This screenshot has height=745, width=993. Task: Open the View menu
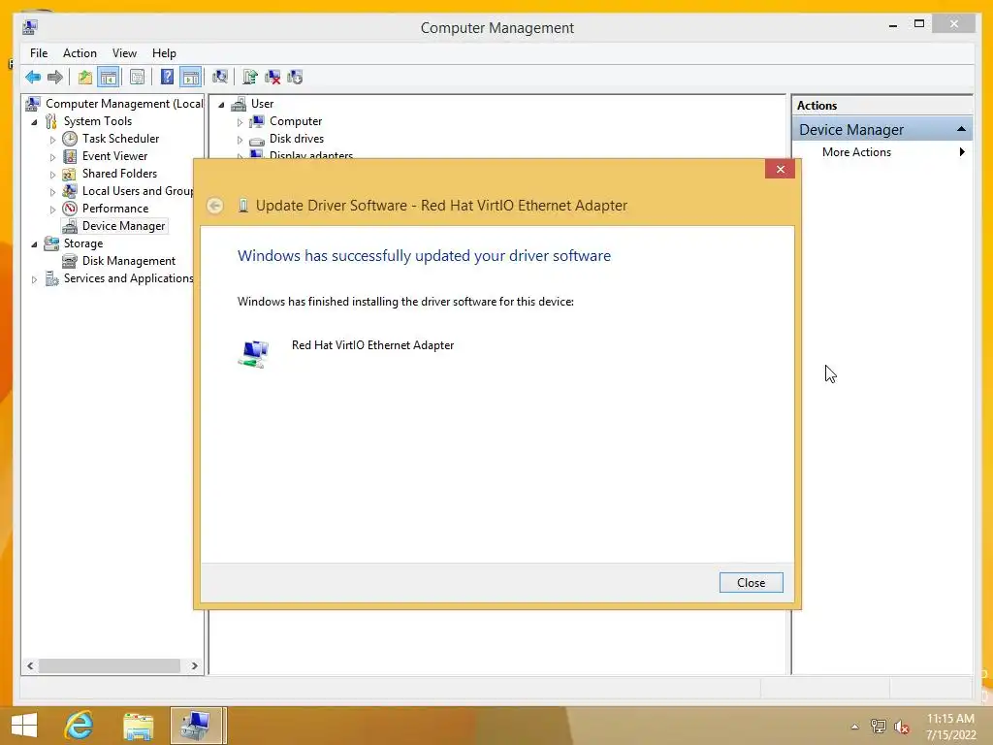(124, 53)
